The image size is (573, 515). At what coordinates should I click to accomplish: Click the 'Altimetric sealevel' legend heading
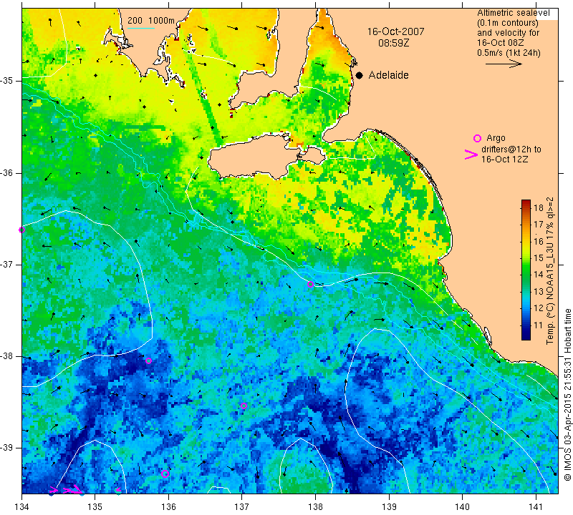[x=513, y=13]
